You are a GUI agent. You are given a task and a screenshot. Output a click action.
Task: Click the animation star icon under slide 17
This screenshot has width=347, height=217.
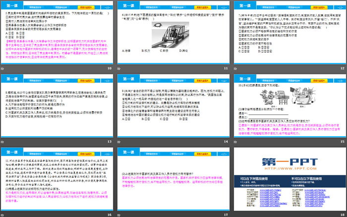(x=119, y=215)
